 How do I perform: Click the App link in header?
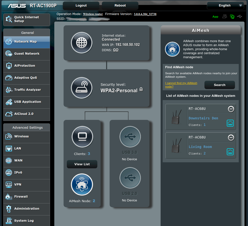click(215, 17)
